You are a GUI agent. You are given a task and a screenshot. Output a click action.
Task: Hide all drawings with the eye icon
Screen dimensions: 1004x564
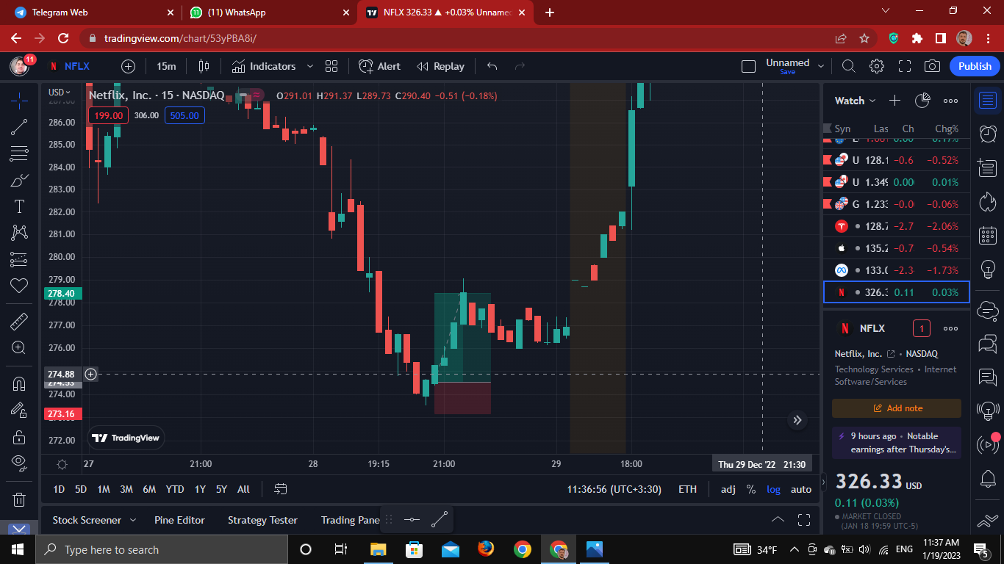(x=19, y=462)
